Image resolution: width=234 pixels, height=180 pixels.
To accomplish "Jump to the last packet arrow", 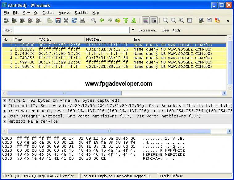I will click(x=134, y=21).
